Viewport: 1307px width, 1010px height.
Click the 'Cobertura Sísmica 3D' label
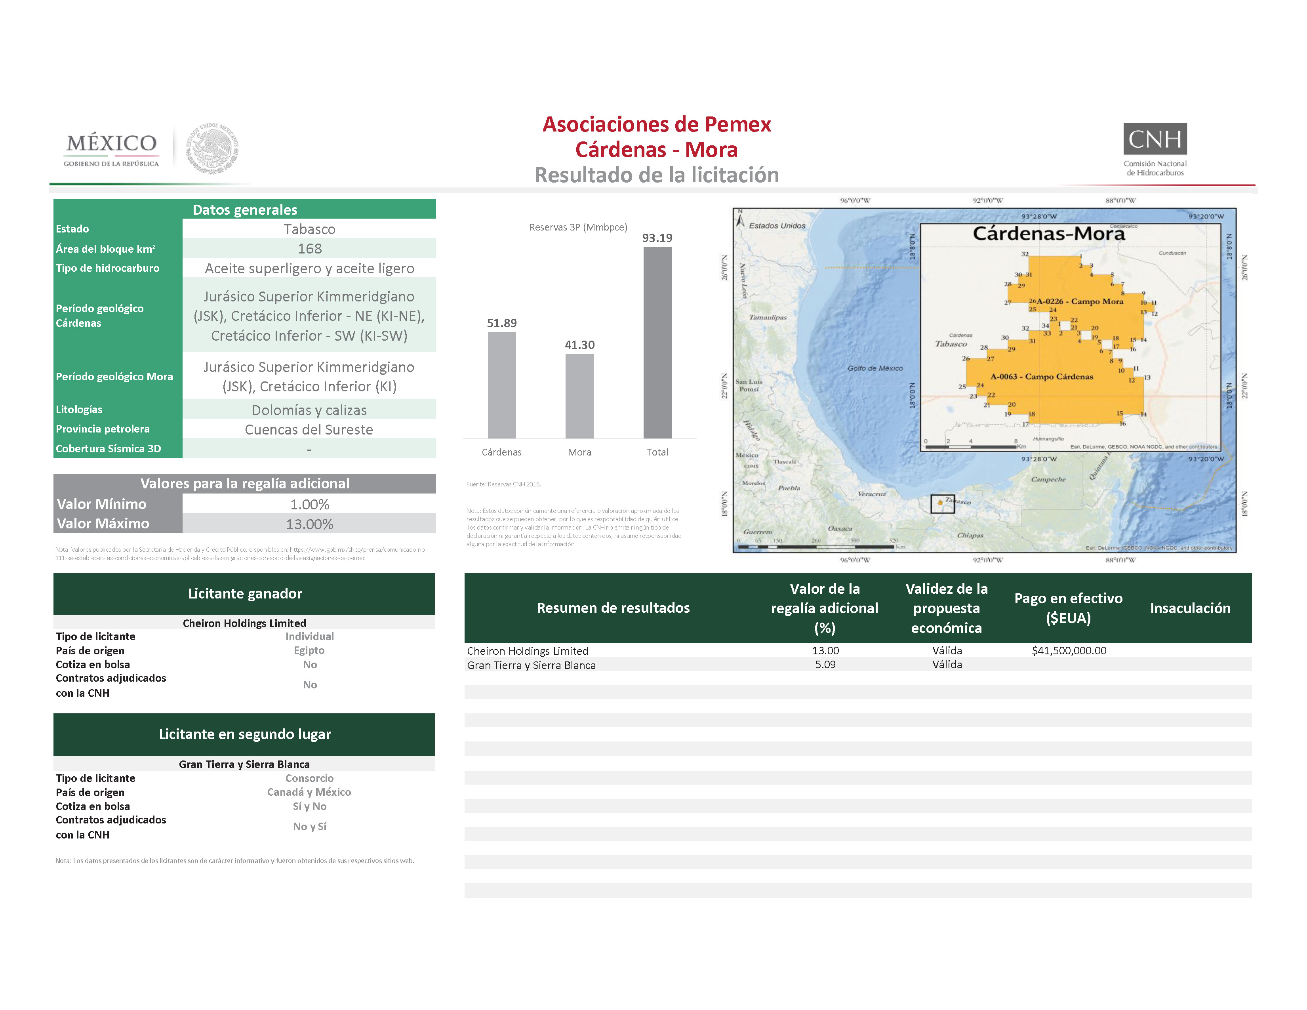[108, 449]
